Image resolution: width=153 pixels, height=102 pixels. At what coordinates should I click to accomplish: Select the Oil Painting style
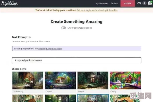pos(28,82)
